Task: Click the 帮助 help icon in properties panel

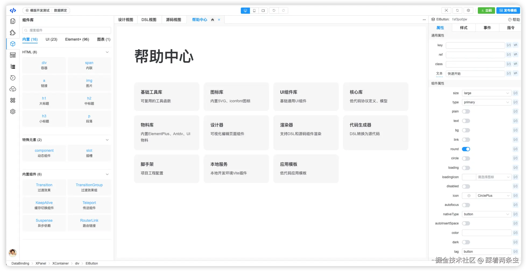Action: pos(514,20)
